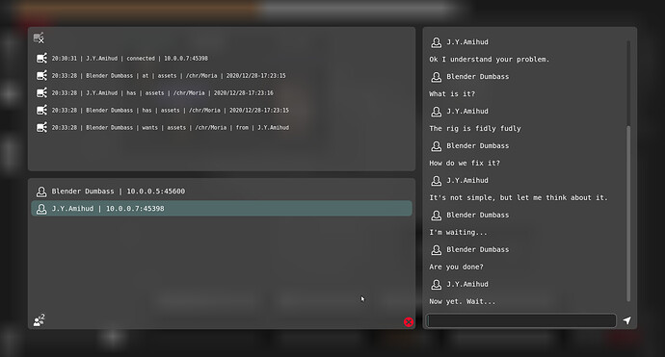Click icon beside 'wants assets from J.Y.Amihud' entry

41,127
